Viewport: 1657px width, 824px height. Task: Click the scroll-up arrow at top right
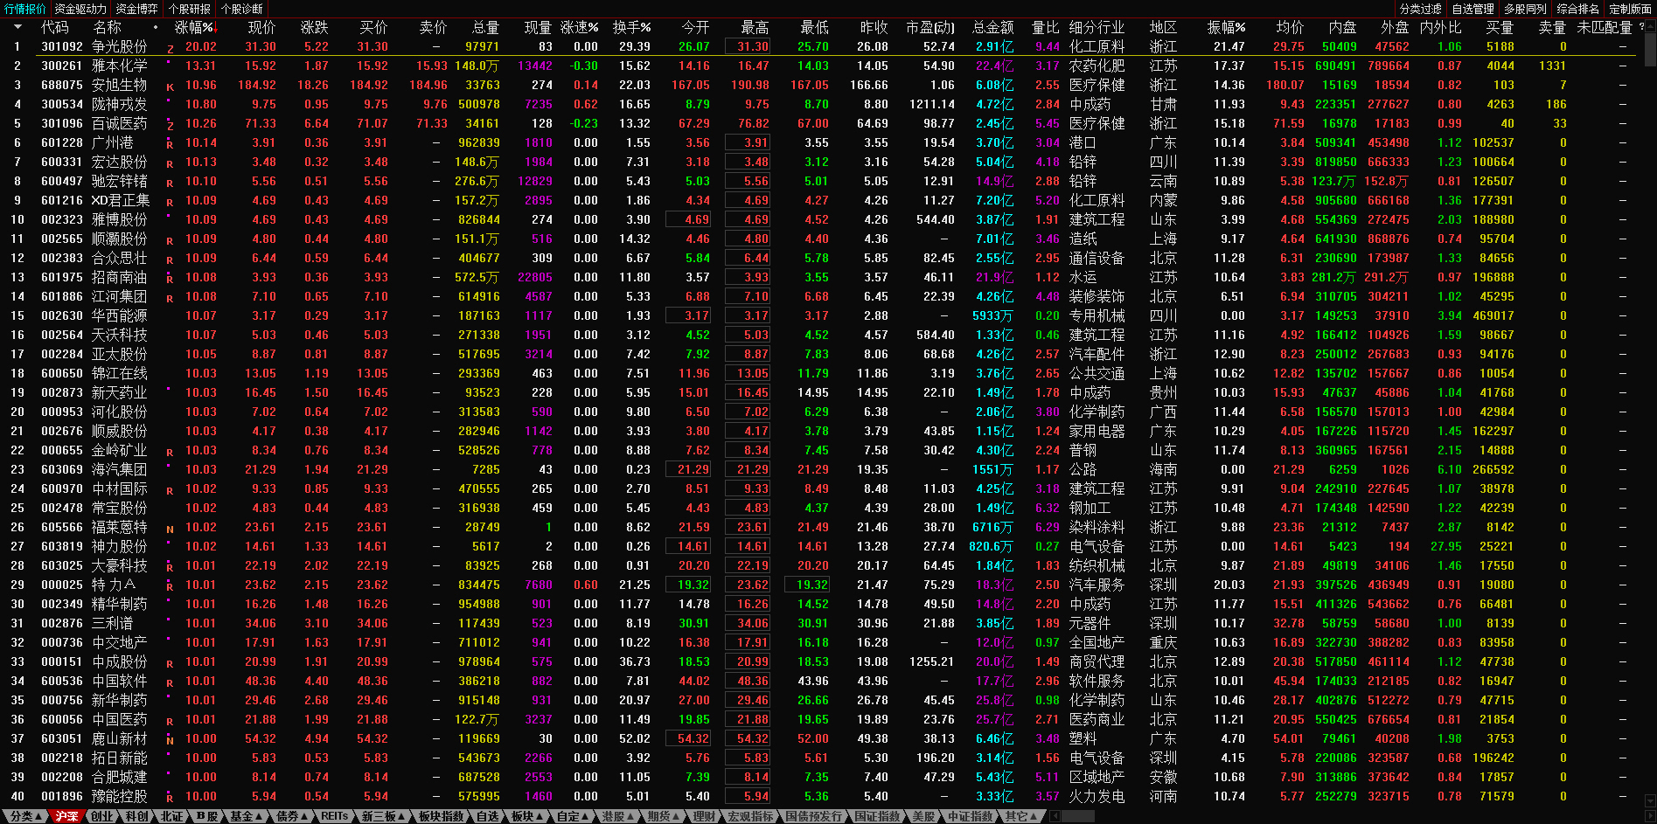coord(1650,26)
